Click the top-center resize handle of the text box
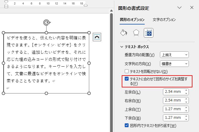 (47, 33)
